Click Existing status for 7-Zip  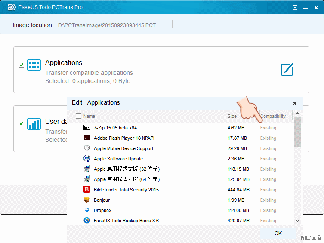(x=268, y=128)
